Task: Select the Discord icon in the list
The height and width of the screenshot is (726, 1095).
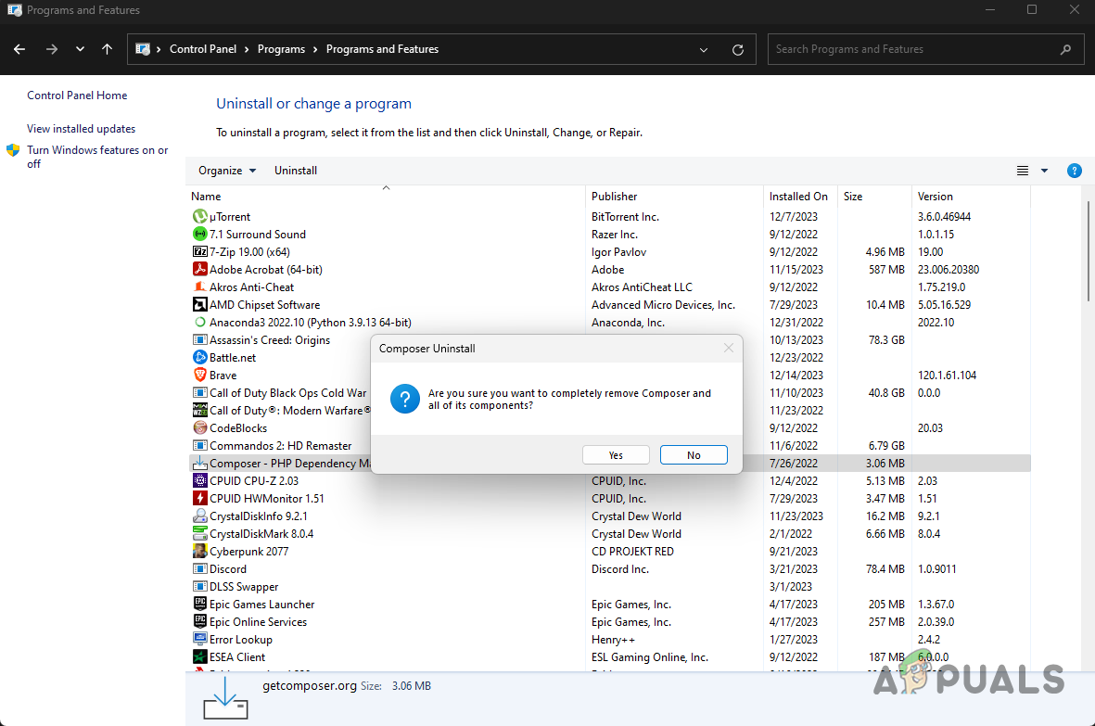Action: tap(199, 568)
